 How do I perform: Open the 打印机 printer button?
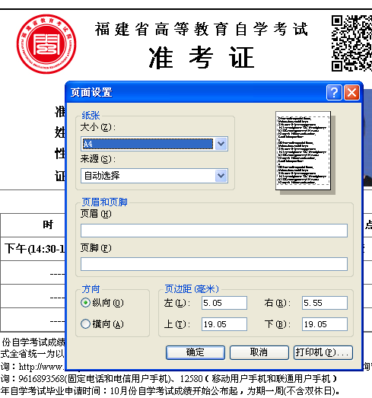tap(323, 352)
